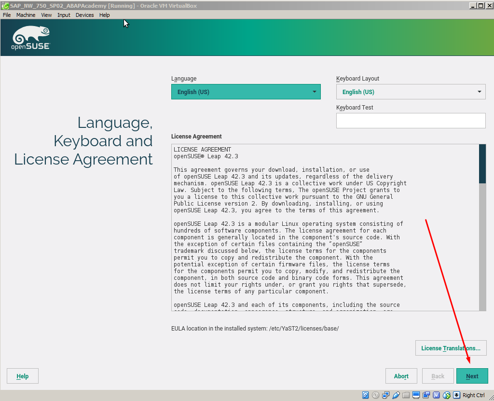Open the Input menu
The height and width of the screenshot is (401, 494).
click(x=64, y=15)
